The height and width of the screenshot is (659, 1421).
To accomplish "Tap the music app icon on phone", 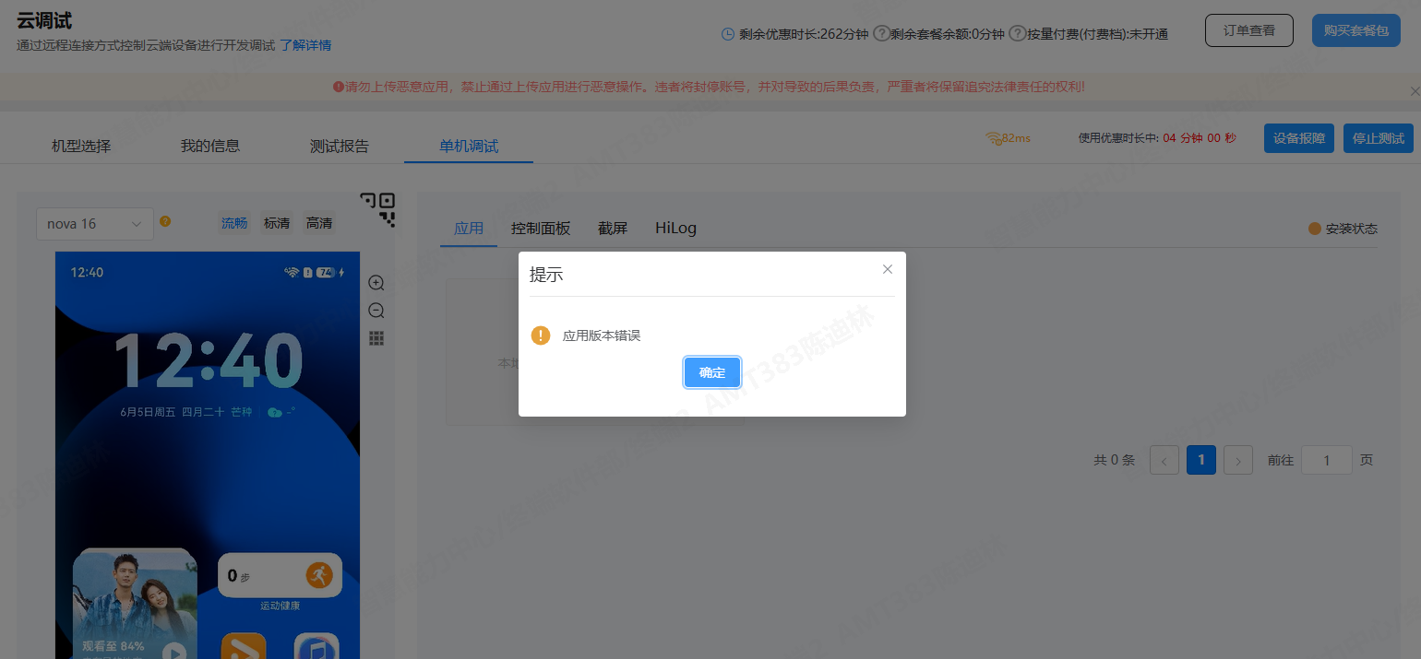I will click(316, 646).
